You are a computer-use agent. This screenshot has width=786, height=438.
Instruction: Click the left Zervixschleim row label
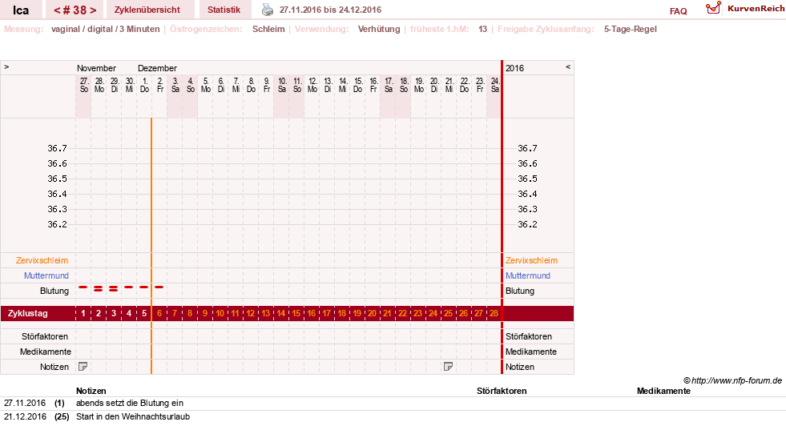pos(42,260)
